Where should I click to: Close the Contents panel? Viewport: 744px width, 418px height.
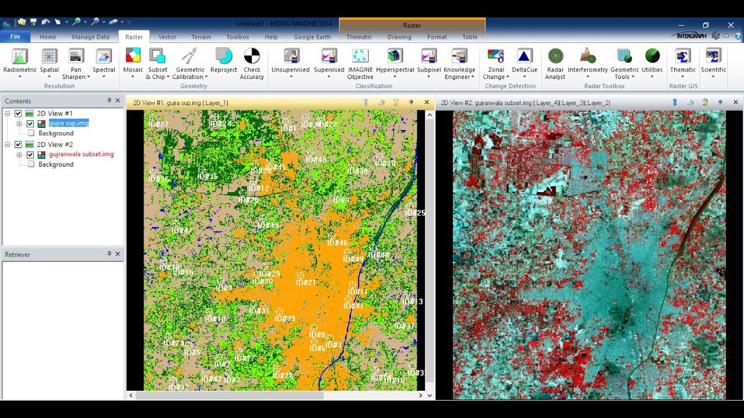117,100
